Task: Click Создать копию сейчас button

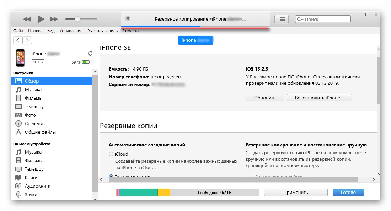Action: point(279,175)
